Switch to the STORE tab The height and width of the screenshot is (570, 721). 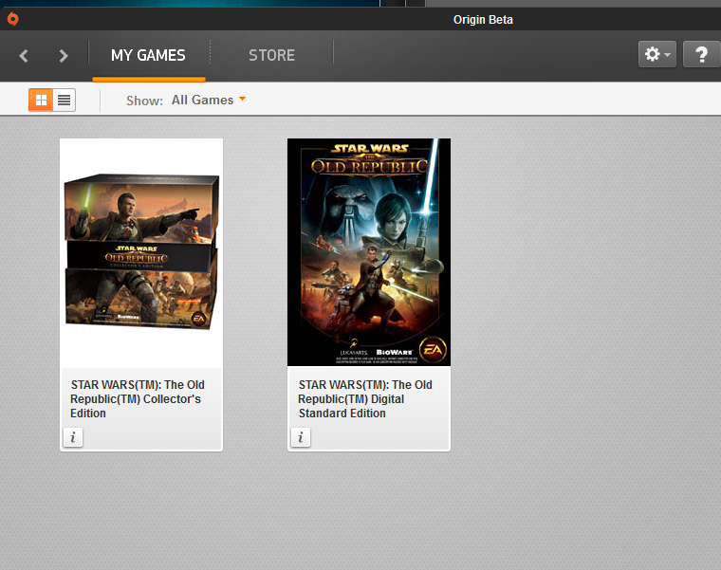coord(271,56)
